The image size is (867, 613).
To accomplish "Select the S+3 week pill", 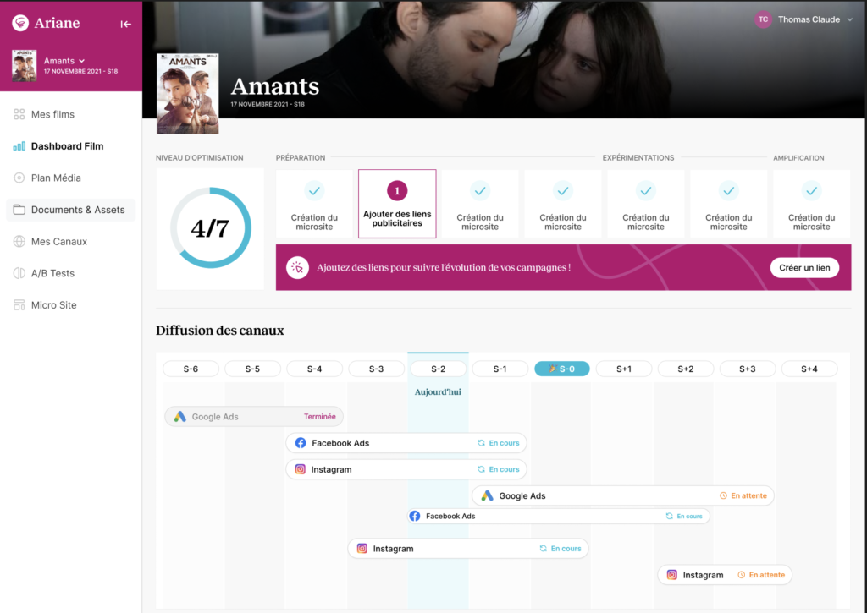I will click(748, 369).
